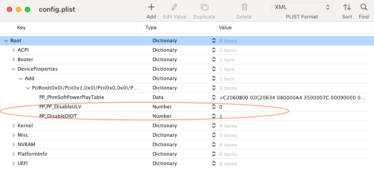Expand the PlatformInfo dictionary

[14, 154]
